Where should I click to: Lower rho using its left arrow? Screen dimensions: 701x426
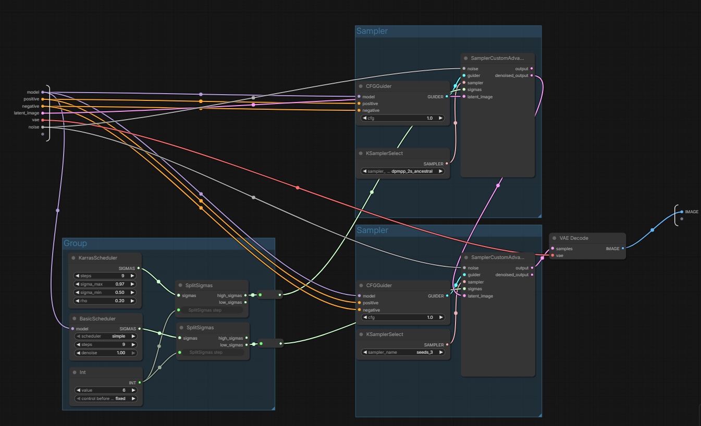pos(77,301)
